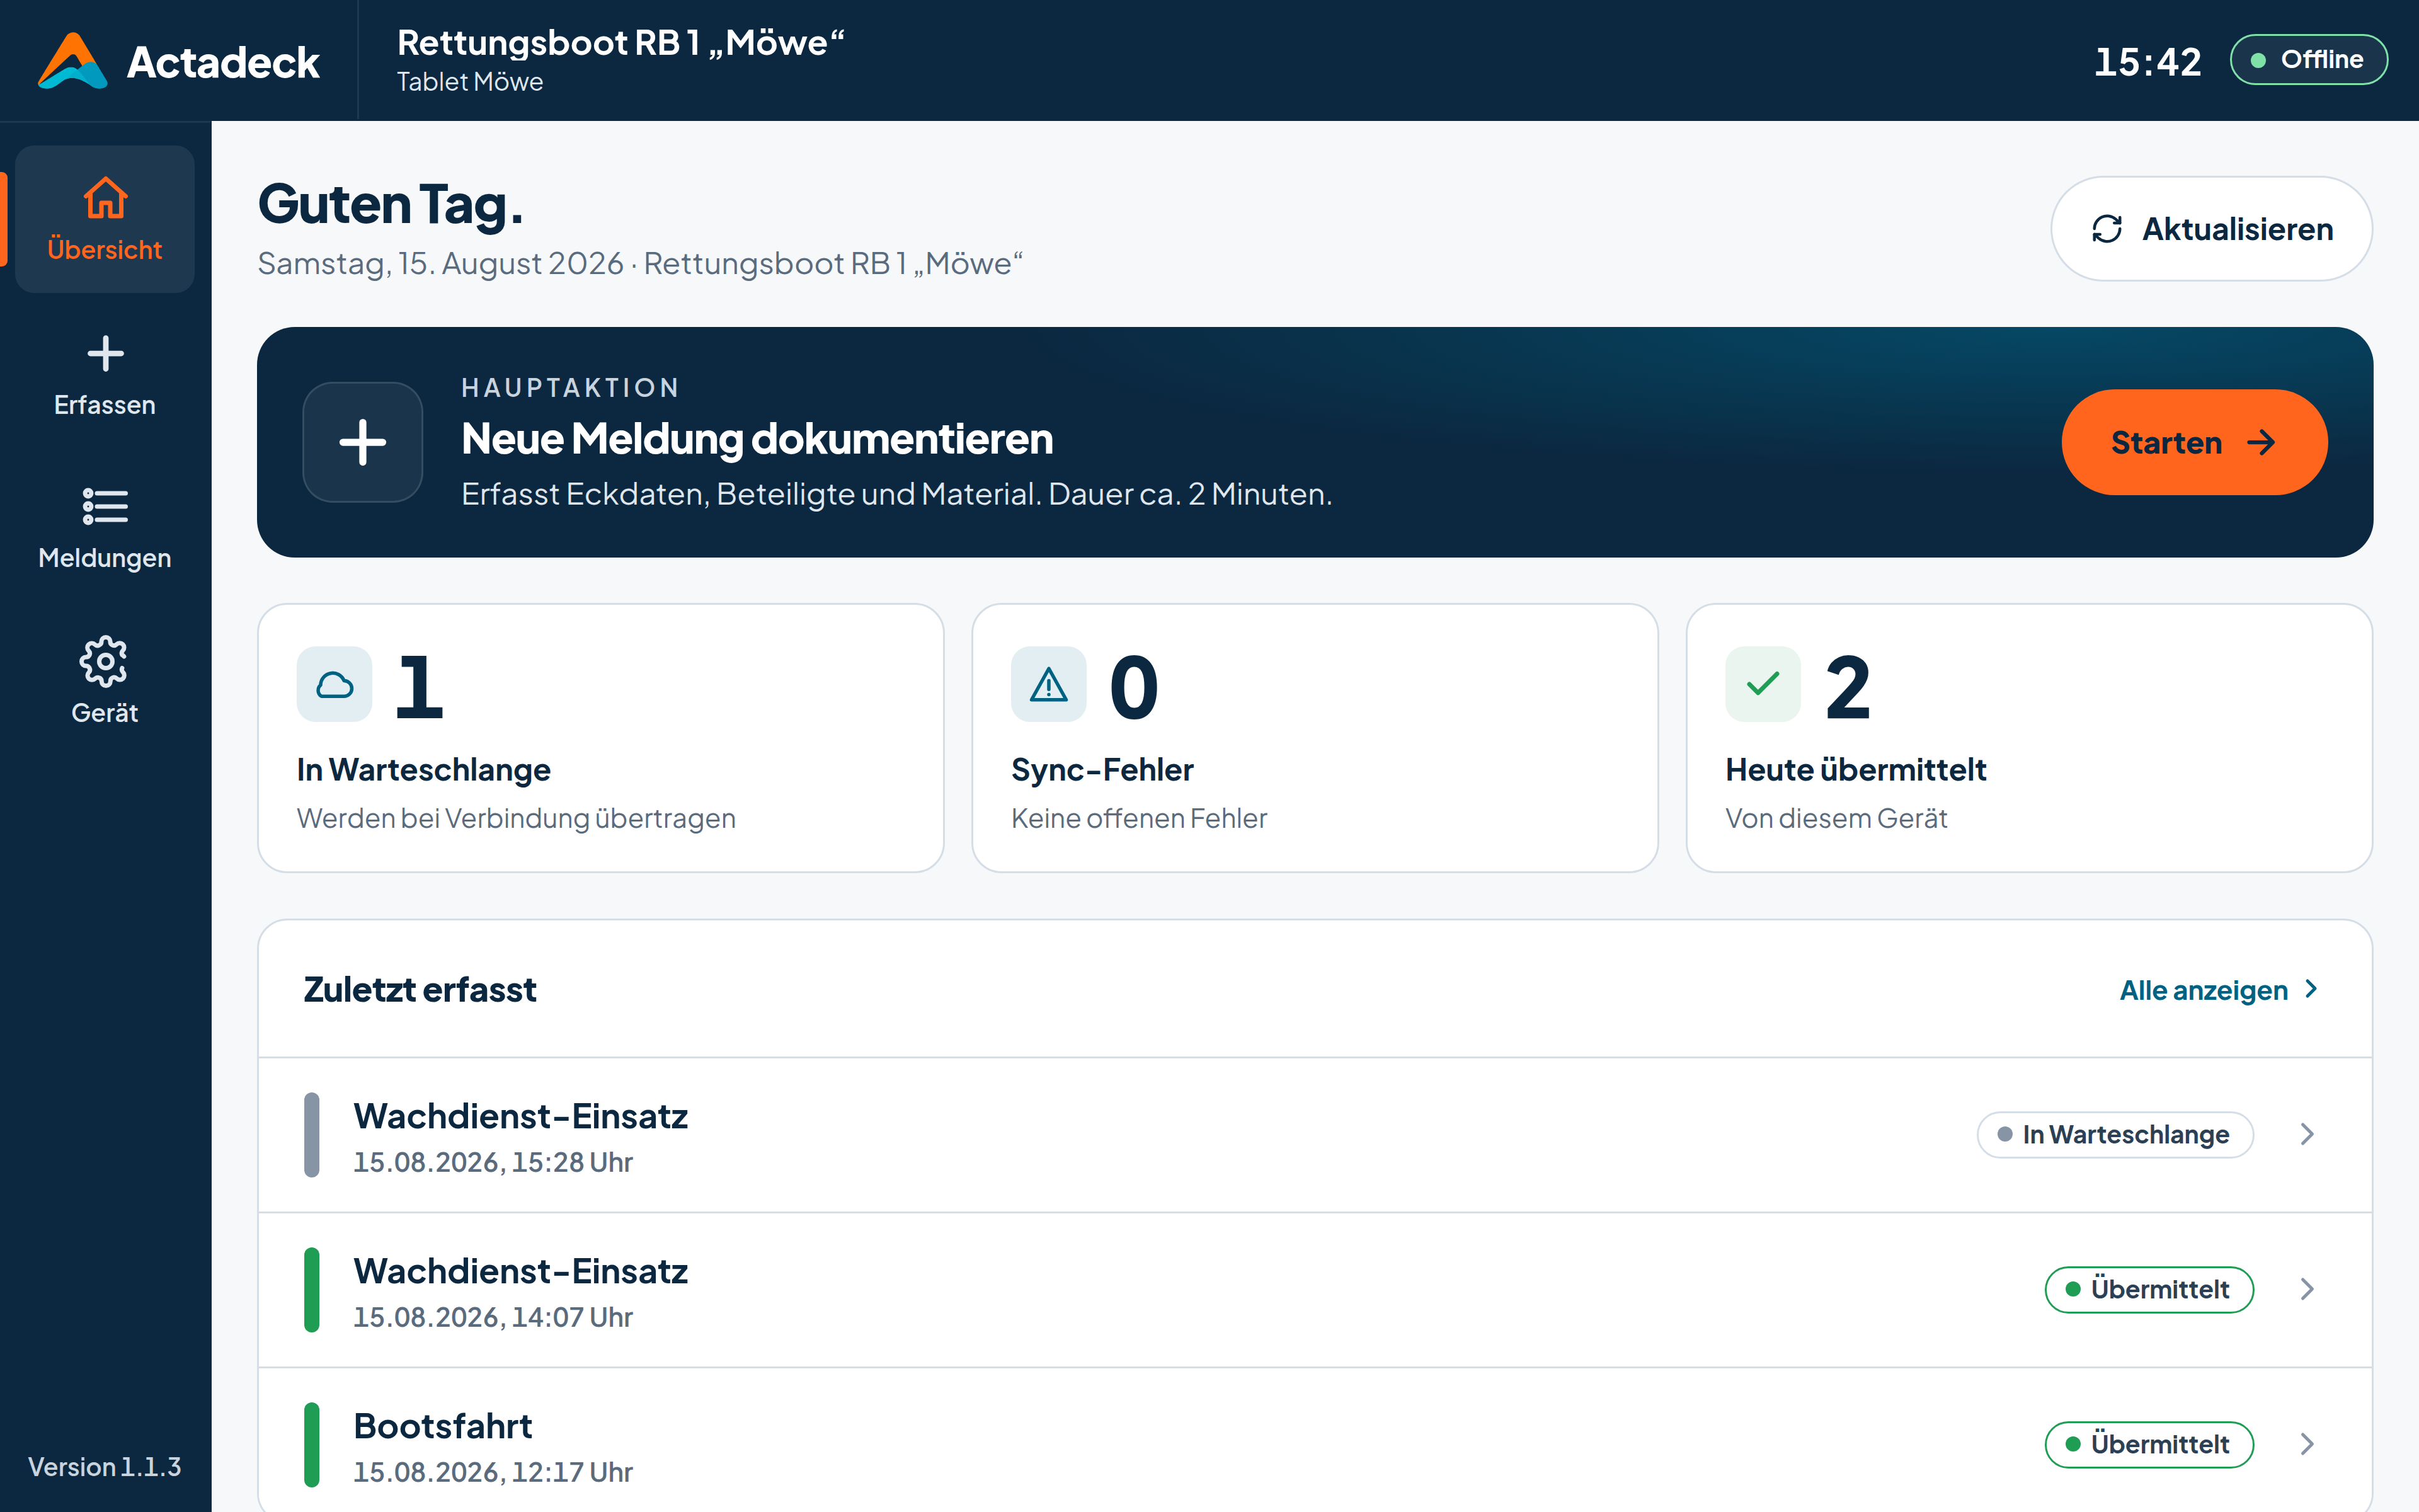Open the Übersicht home tab

(105, 219)
